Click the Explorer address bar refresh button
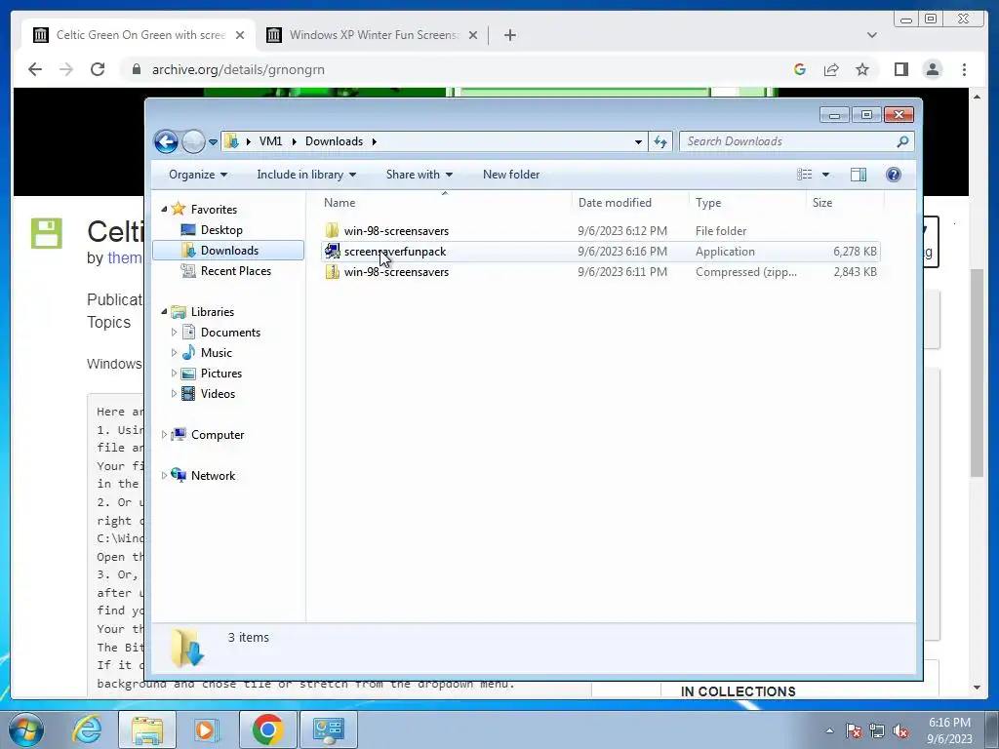 660,141
